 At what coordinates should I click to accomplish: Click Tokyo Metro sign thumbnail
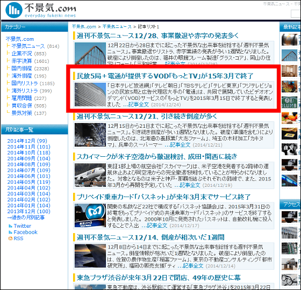pos(90,215)
